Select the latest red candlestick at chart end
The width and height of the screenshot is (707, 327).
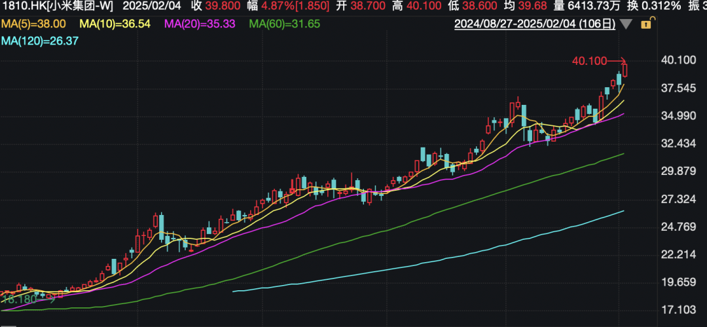point(625,70)
